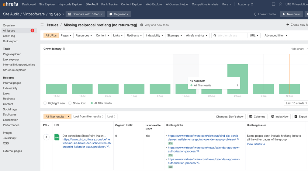Viewport: 308px width, 171px height.
Task: Click magnifier beside View issues
Action: point(264,144)
